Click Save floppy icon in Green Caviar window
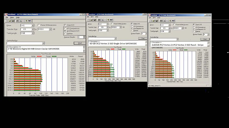Viewport: 229px width, 128px height. [13, 21]
